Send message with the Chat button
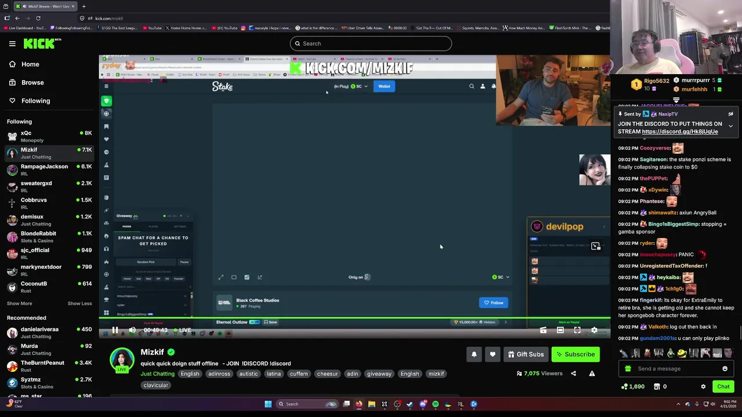 [723, 387]
